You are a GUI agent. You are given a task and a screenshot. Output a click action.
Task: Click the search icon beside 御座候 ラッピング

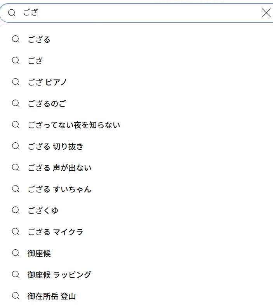[16, 275]
